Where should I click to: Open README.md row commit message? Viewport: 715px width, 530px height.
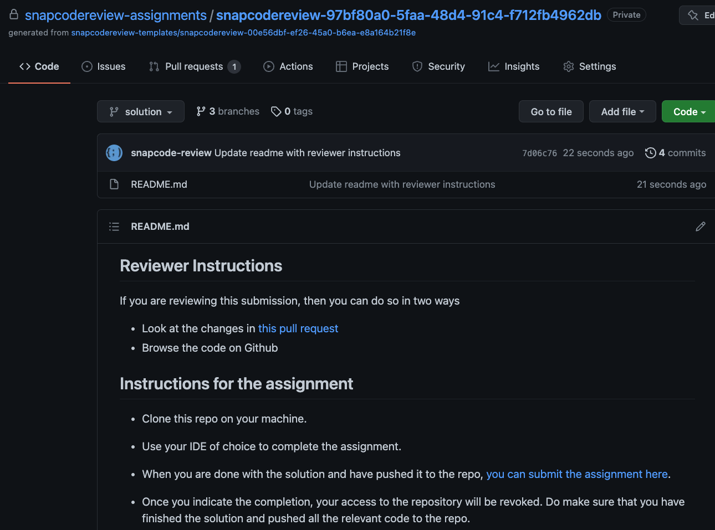[402, 184]
